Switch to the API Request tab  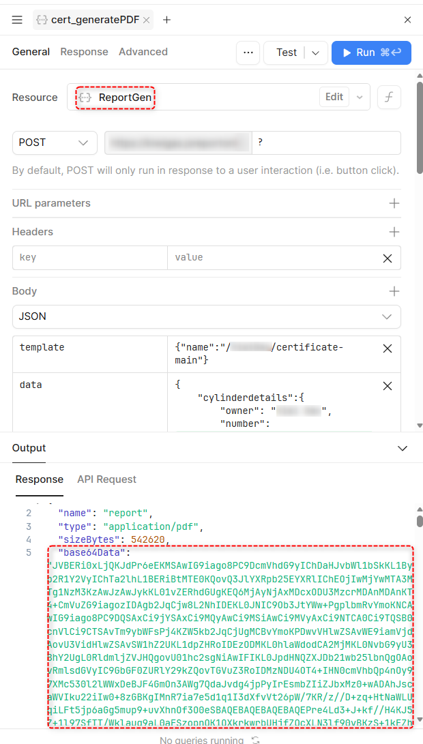pos(106,479)
